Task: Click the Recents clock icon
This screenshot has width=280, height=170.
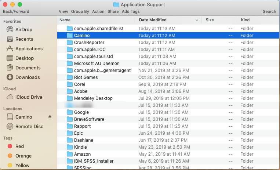Action: (10, 39)
